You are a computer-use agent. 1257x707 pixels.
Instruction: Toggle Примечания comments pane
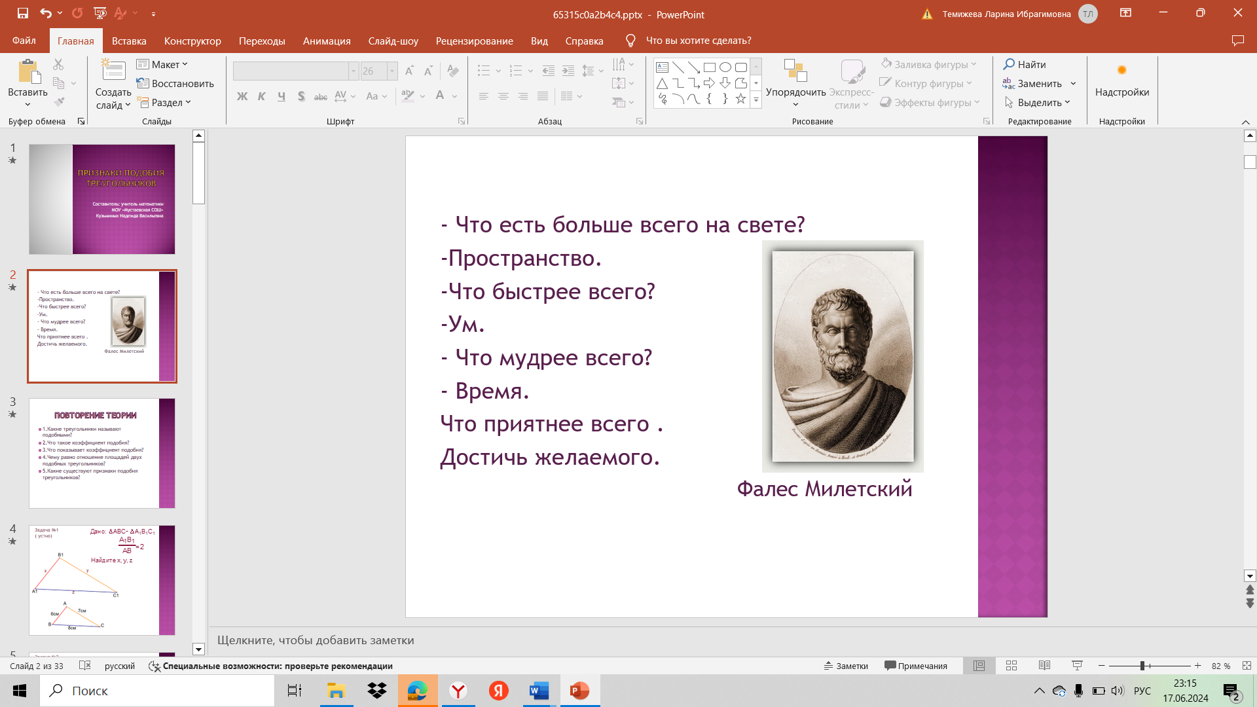coord(916,666)
